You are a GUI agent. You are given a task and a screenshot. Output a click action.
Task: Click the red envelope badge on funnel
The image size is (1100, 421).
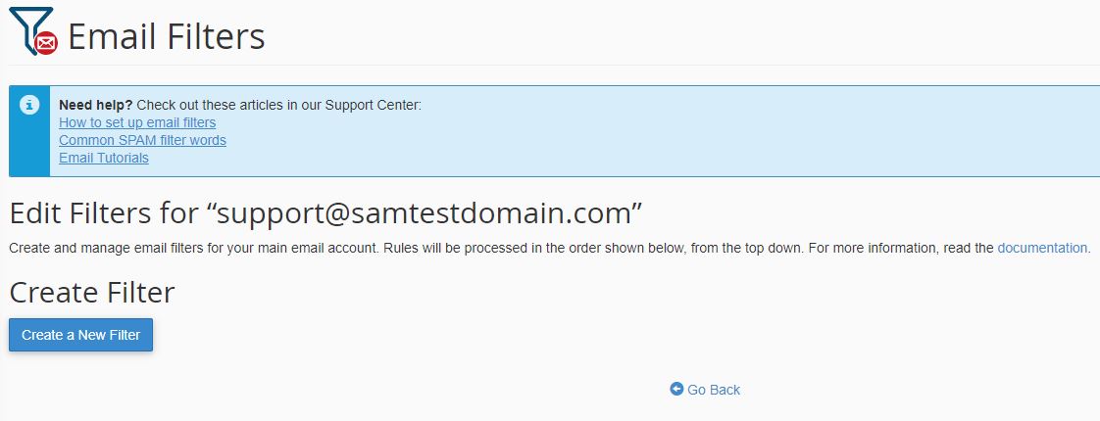[47, 43]
